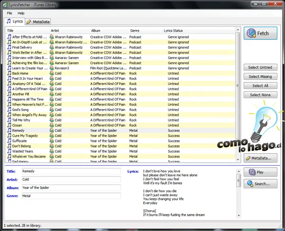Click the Select None button
The height and width of the screenshot is (231, 285).
click(260, 95)
